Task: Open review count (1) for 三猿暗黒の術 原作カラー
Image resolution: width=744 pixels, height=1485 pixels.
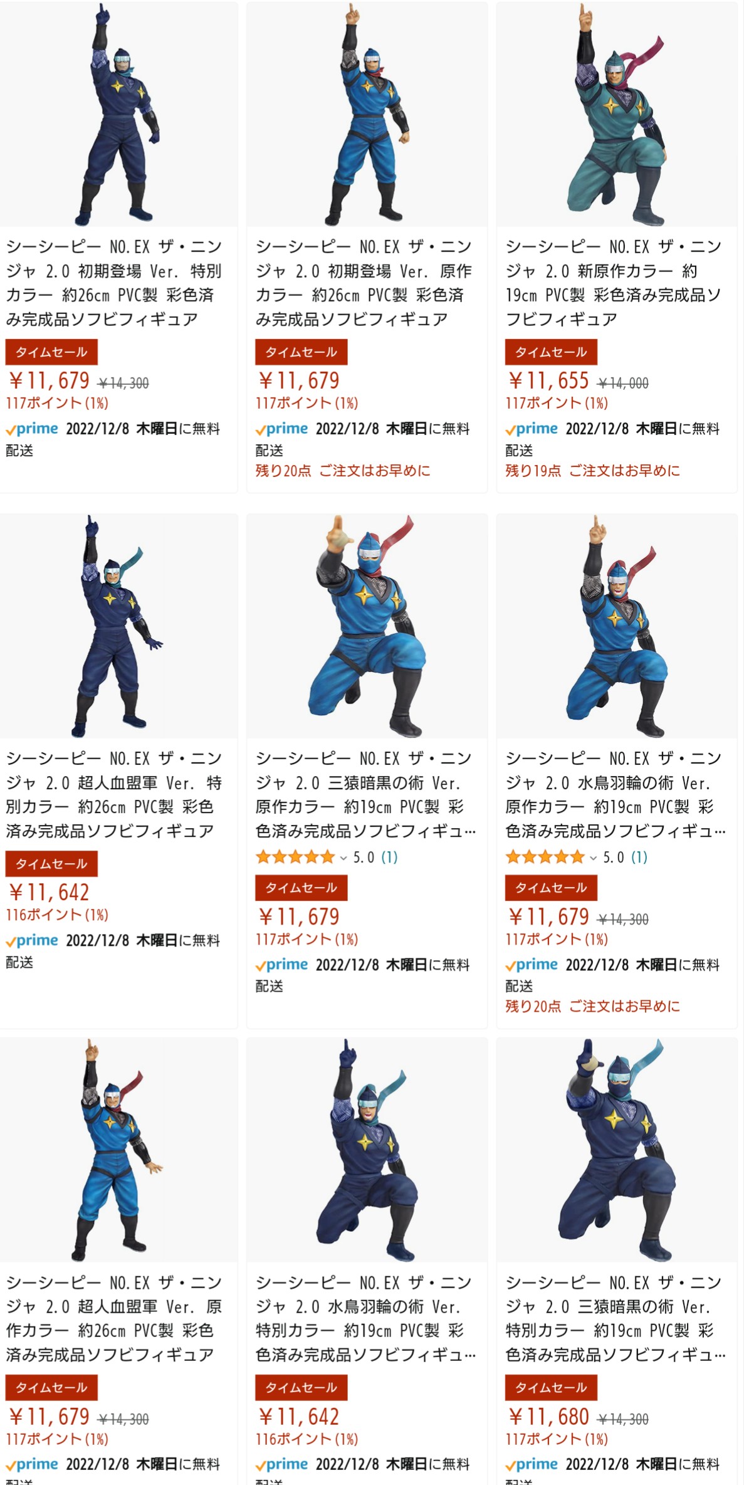Action: 389,857
